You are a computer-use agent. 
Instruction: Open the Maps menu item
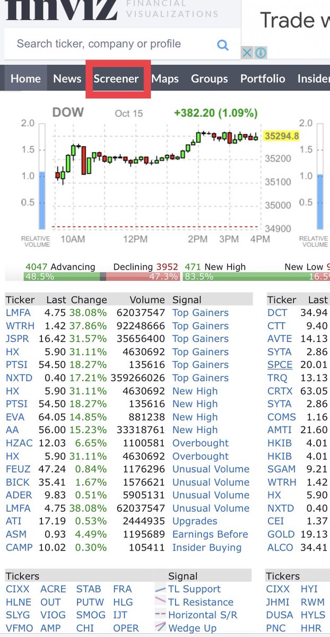[x=165, y=79]
